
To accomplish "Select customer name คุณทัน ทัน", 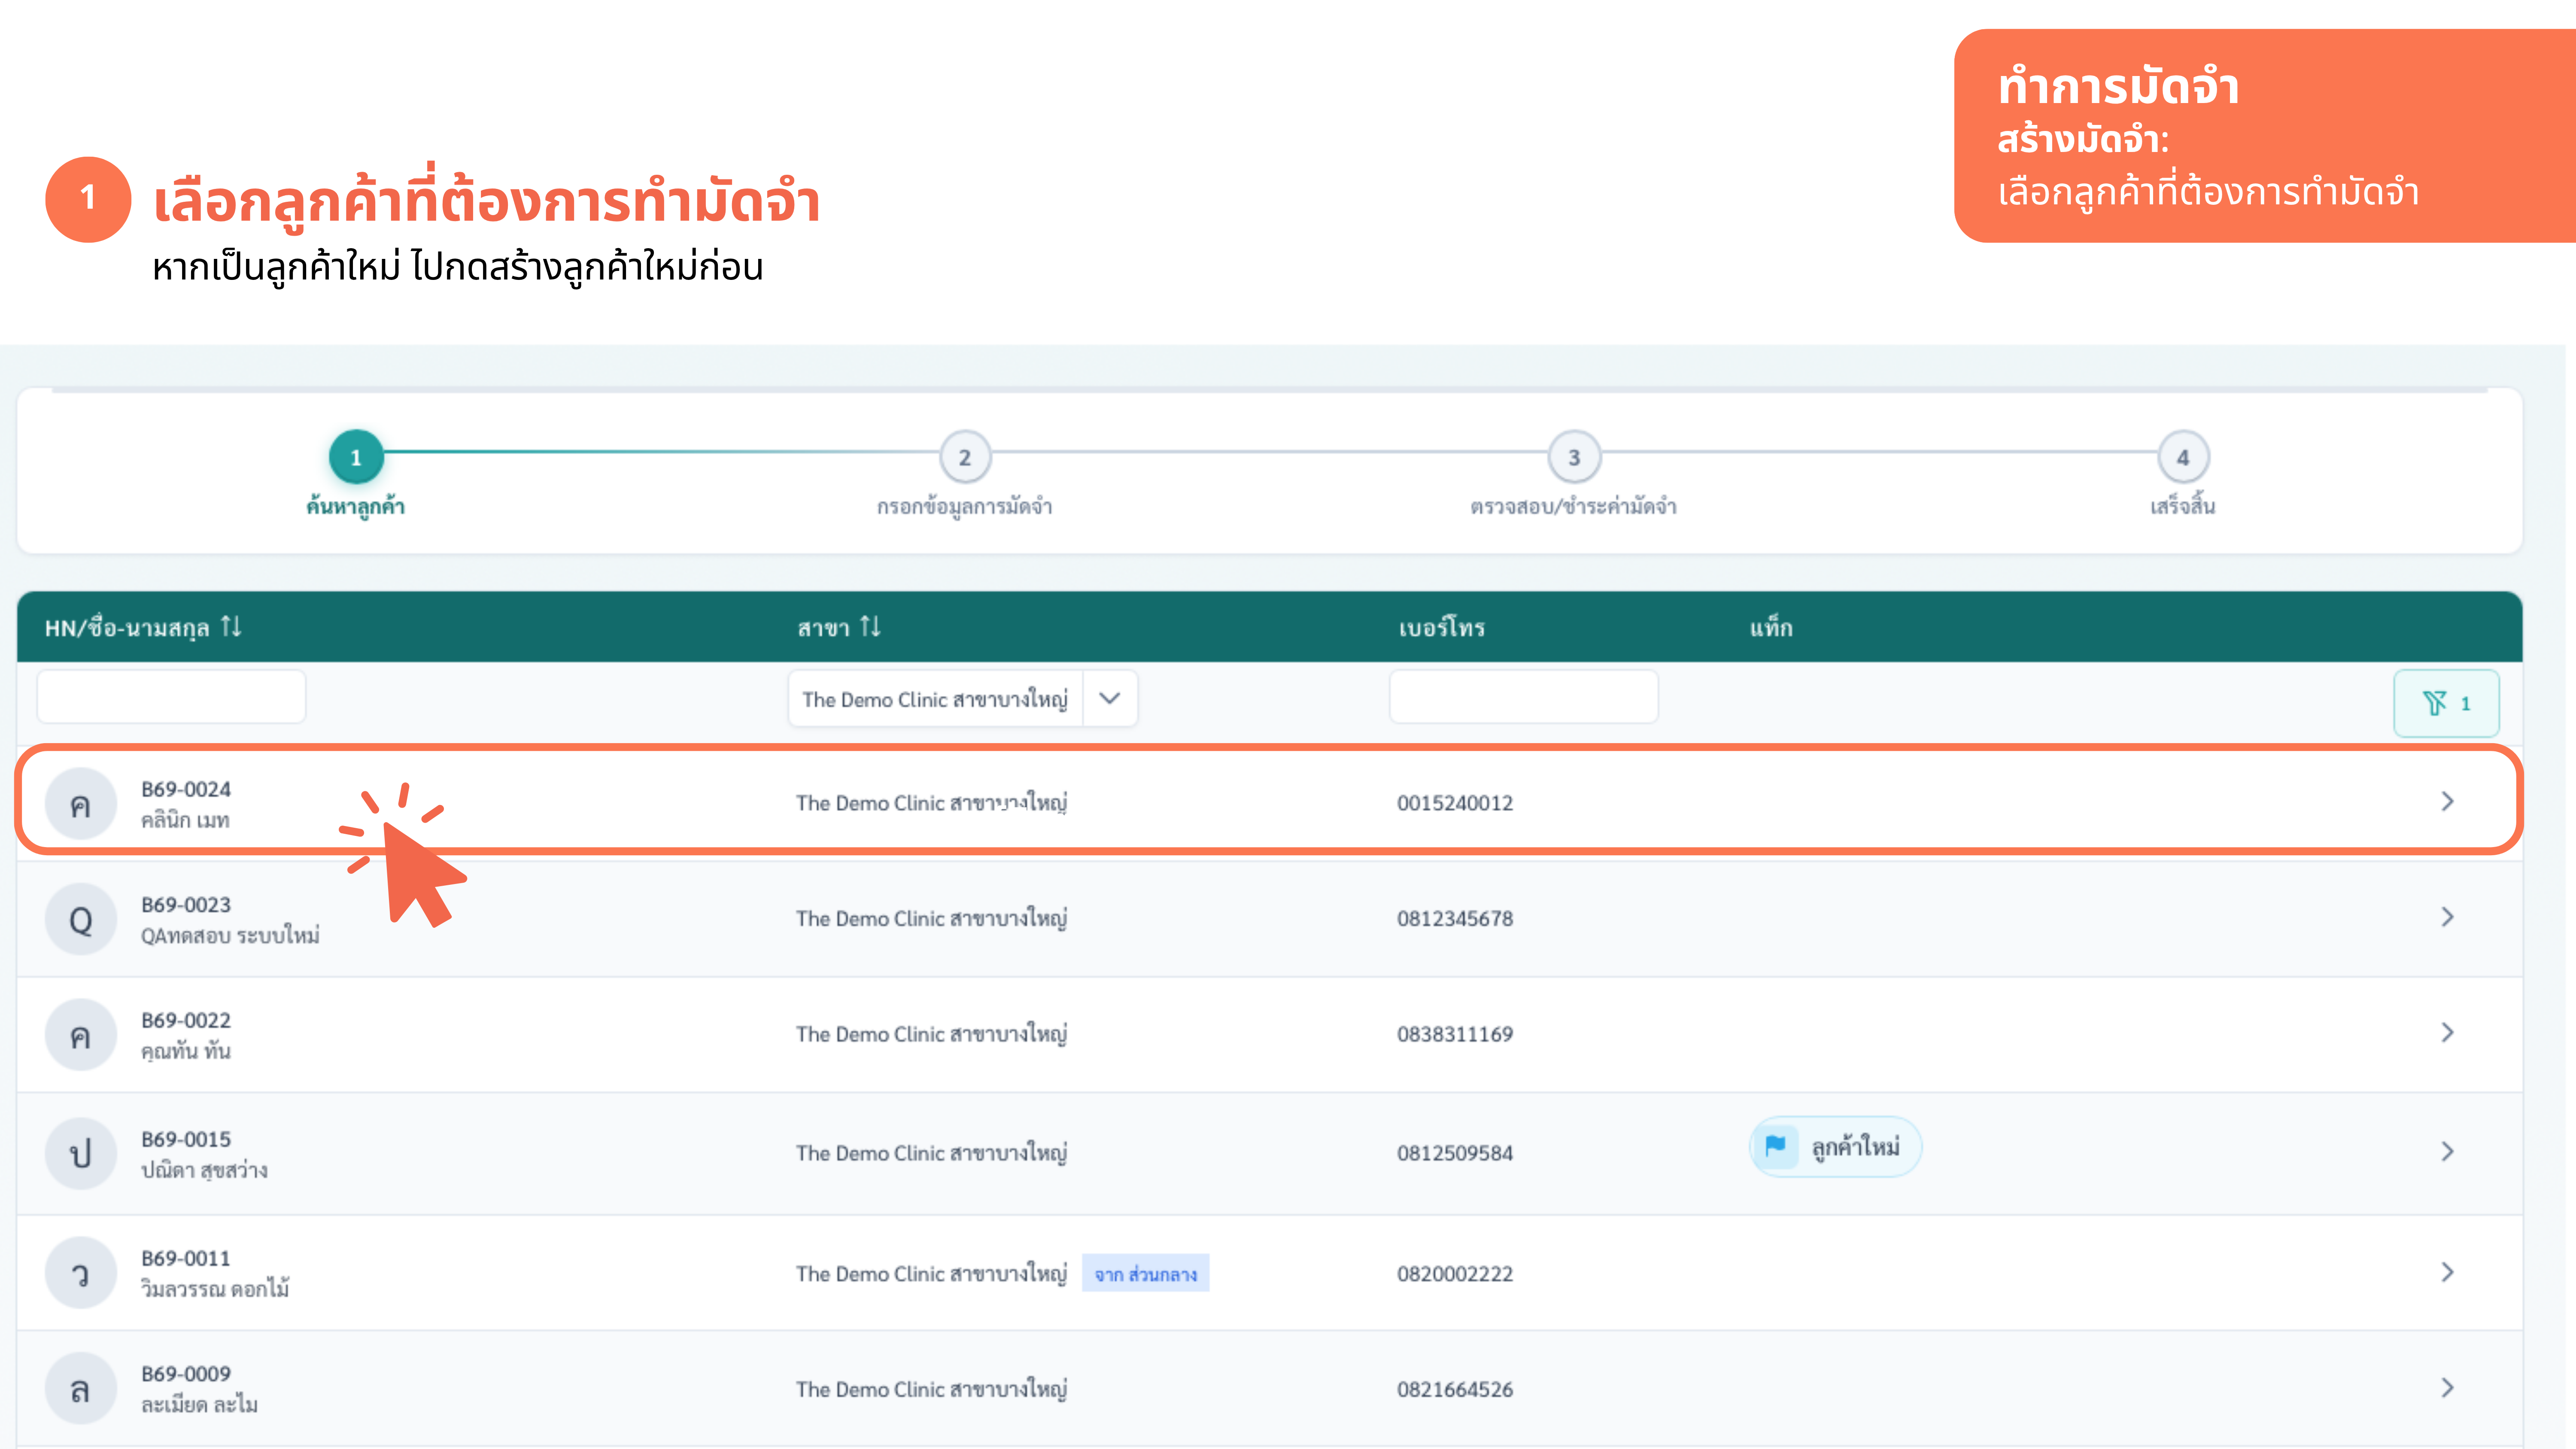I will (x=185, y=1051).
